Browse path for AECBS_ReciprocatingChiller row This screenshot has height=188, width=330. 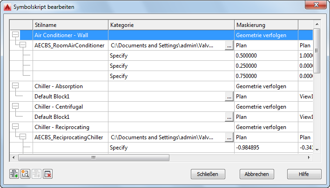(x=229, y=137)
